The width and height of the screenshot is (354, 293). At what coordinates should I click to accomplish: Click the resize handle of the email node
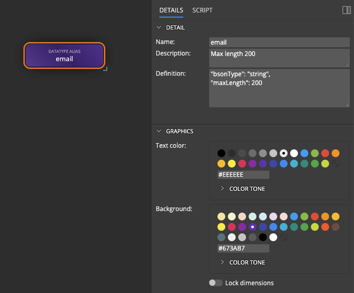105,68
